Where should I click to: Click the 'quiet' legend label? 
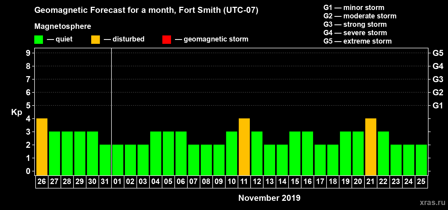[64, 39]
